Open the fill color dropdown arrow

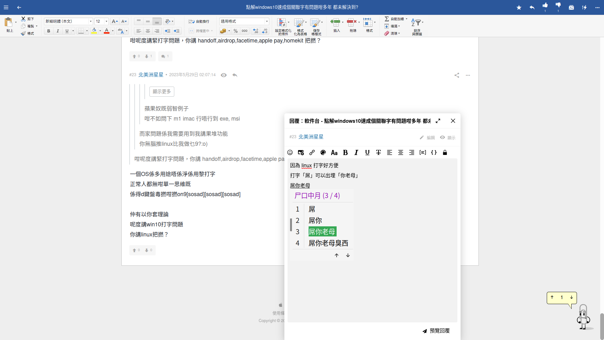coord(100,31)
